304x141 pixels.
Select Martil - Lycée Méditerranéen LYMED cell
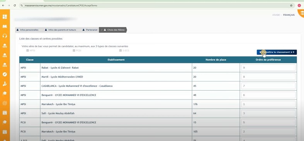tap(116, 77)
